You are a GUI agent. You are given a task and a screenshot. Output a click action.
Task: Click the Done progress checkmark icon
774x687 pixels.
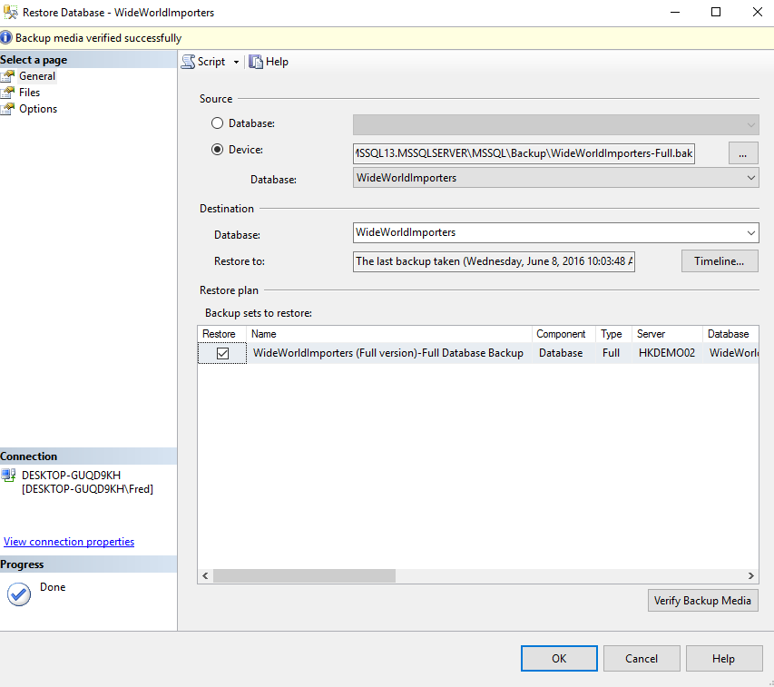(x=18, y=594)
